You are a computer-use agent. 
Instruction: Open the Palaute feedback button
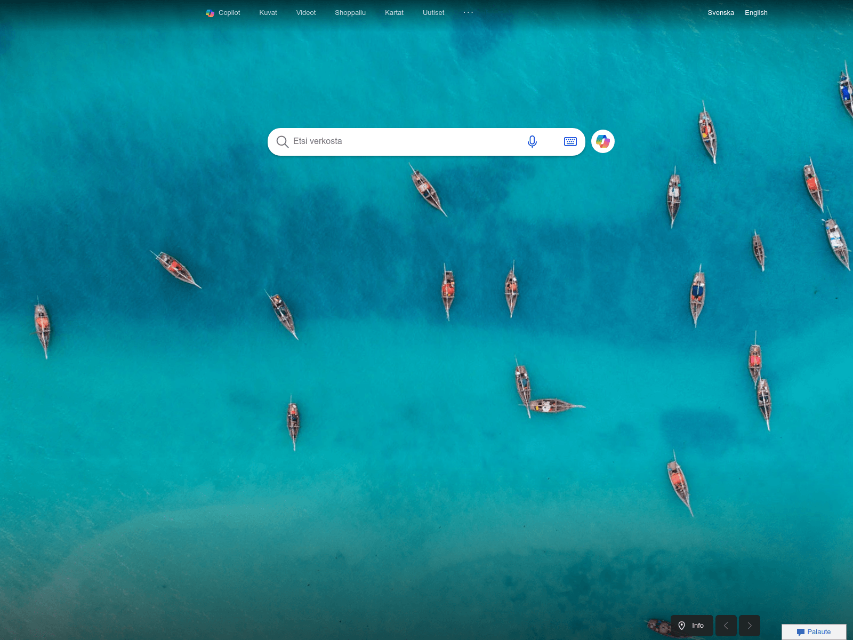coord(814,632)
